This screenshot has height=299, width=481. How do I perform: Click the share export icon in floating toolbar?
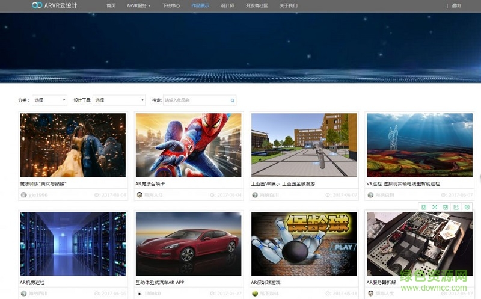456,207
